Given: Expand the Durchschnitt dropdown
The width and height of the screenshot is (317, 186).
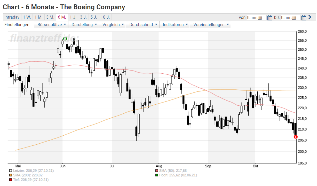Looking at the screenshot, I should (143, 25).
